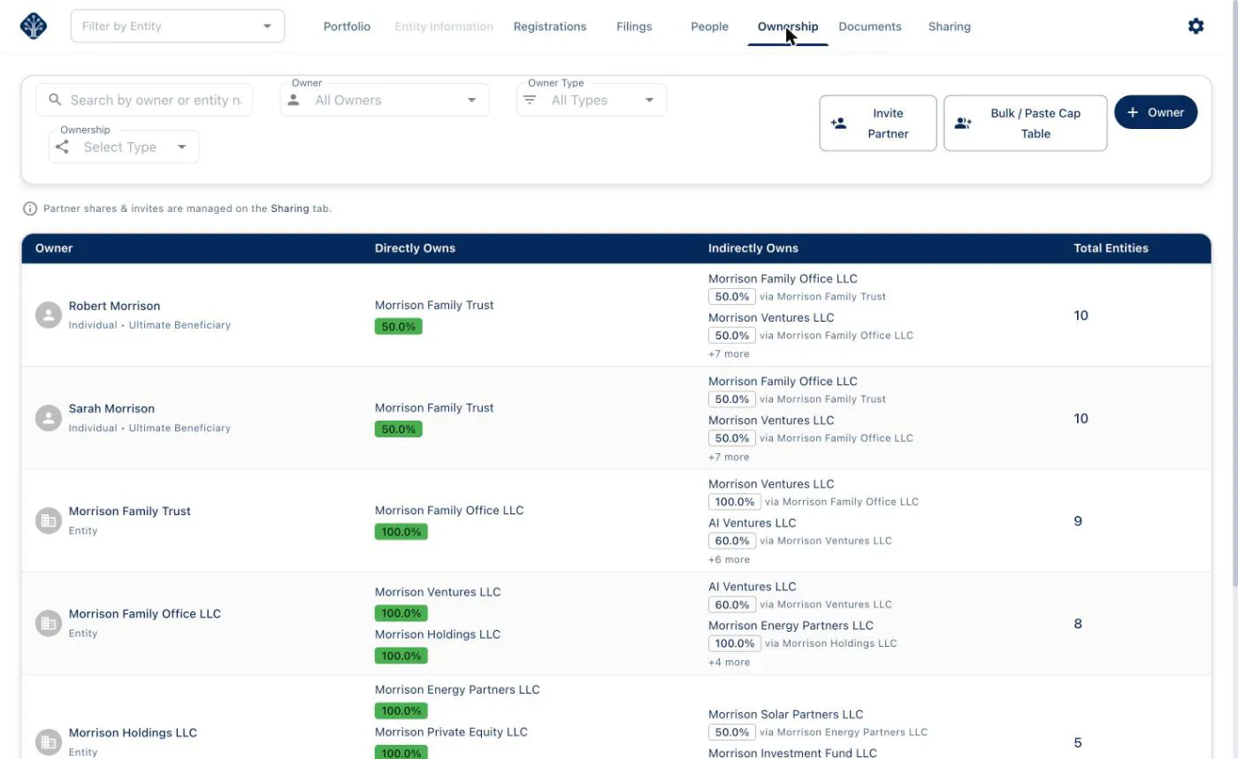Go to the Registrations tab
Screen dimensions: 1238x759
pos(550,27)
